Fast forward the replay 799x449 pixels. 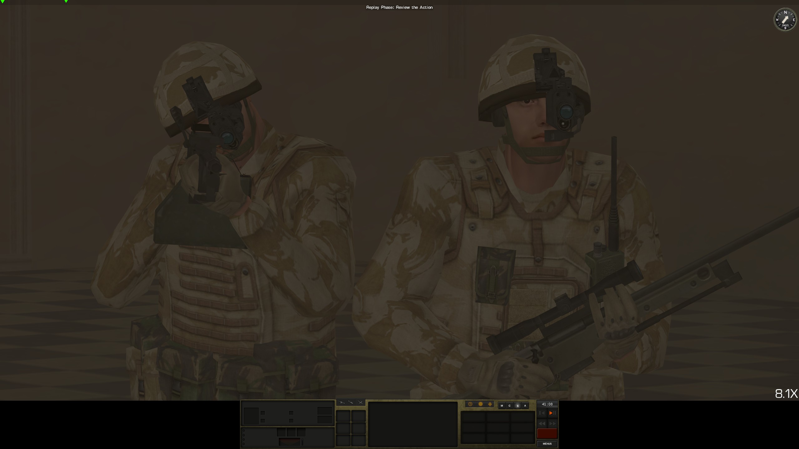[x=552, y=423]
